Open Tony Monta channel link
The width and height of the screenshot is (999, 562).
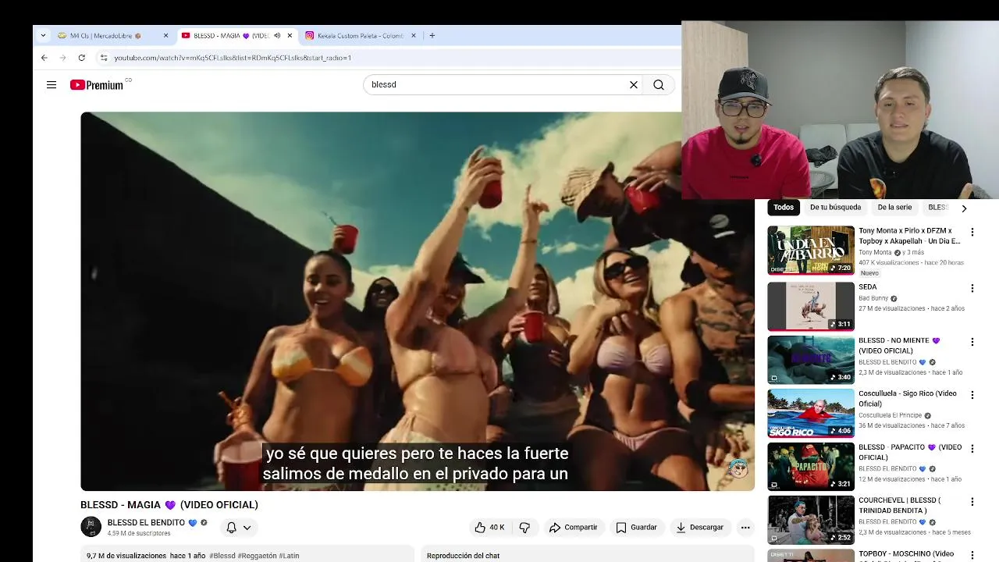coord(875,253)
